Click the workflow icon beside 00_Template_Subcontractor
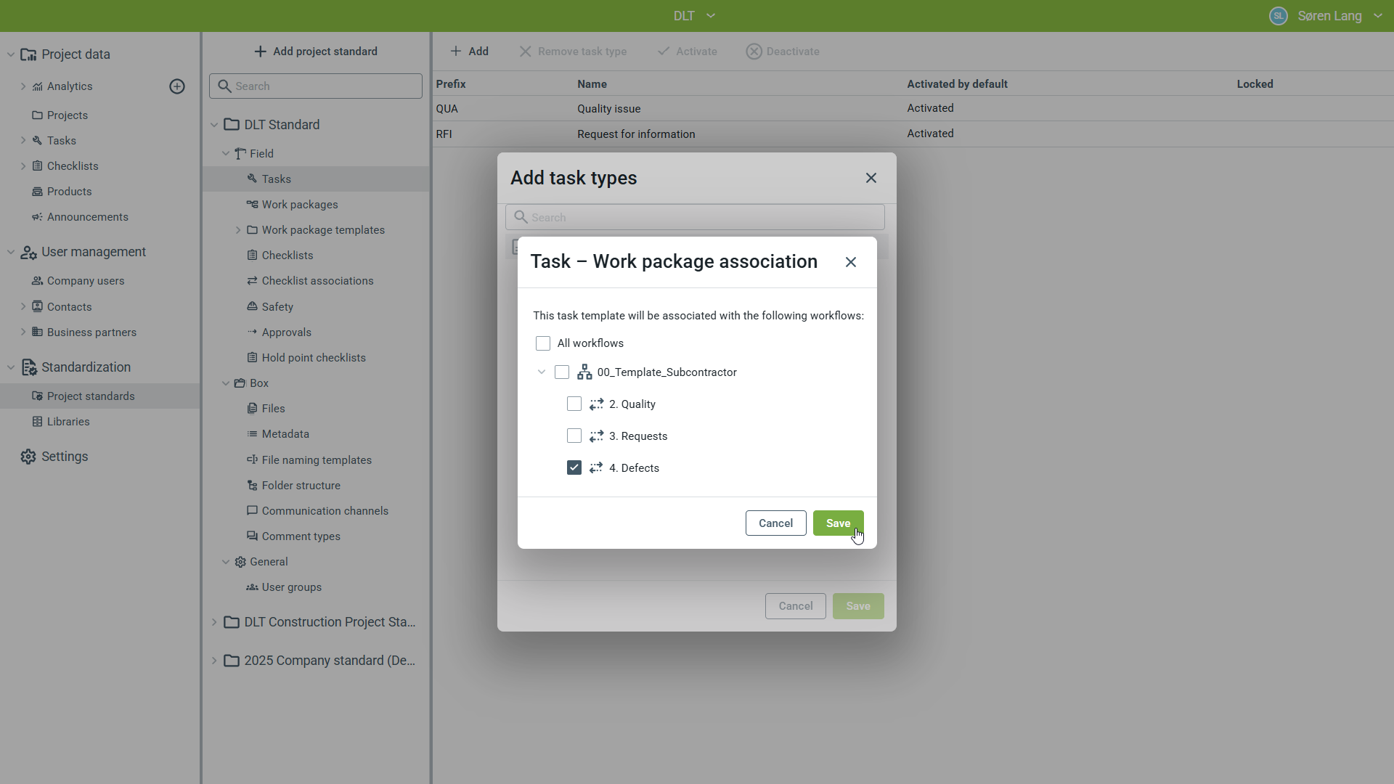1394x784 pixels. (584, 372)
